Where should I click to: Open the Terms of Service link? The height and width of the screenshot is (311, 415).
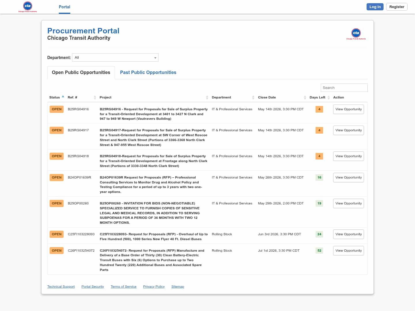(123, 287)
